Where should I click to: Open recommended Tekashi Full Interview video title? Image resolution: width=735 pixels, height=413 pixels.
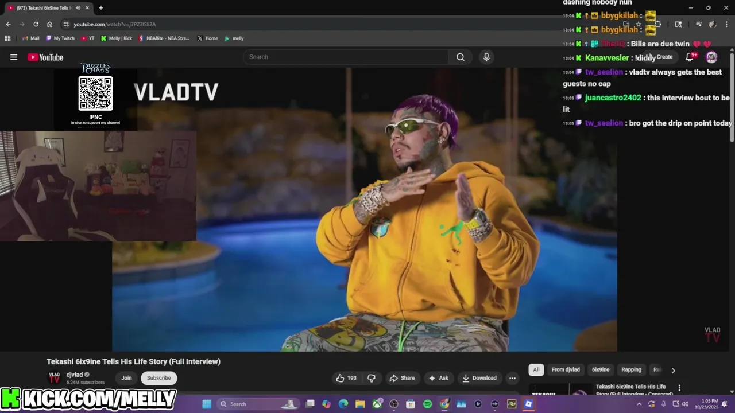click(x=634, y=390)
